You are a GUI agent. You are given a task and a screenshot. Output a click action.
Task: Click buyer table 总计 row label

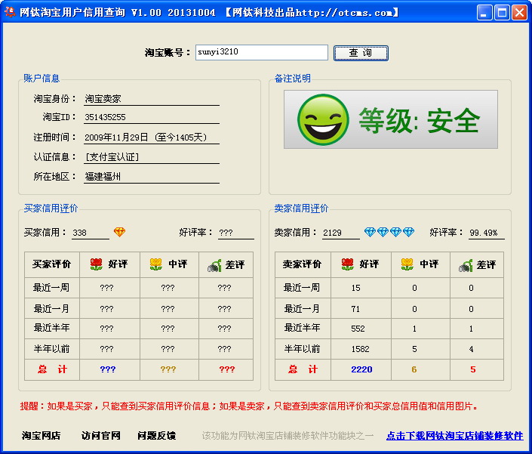[x=52, y=369]
